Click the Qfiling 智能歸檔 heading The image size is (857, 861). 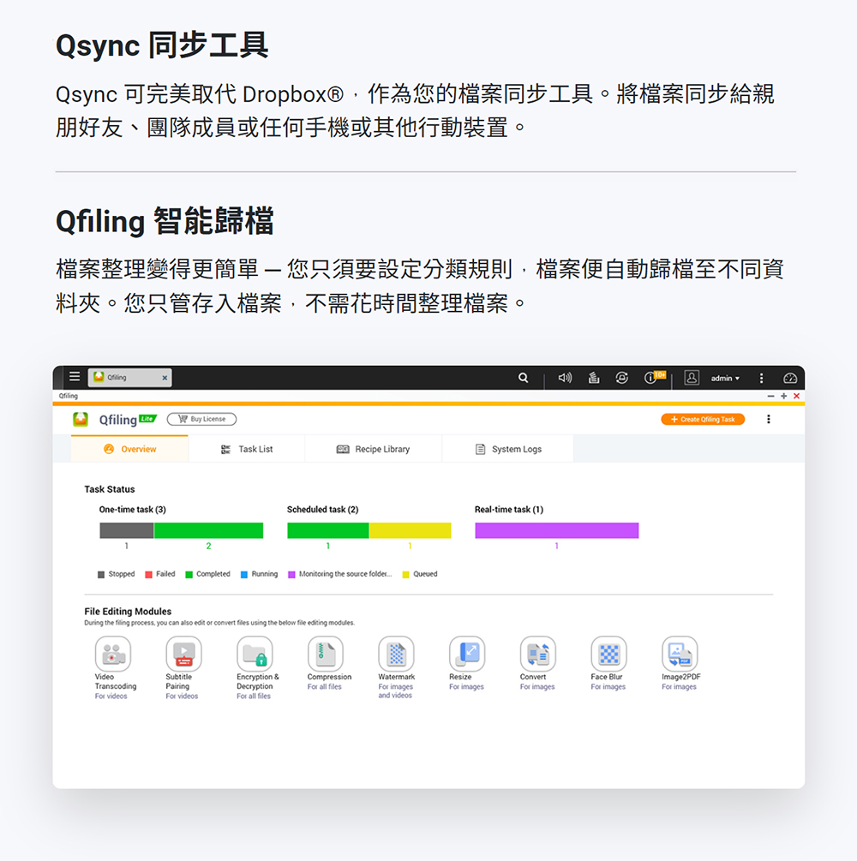click(x=165, y=221)
